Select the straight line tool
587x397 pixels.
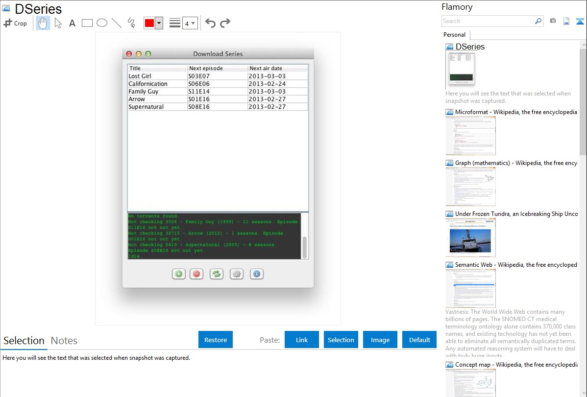pos(117,23)
